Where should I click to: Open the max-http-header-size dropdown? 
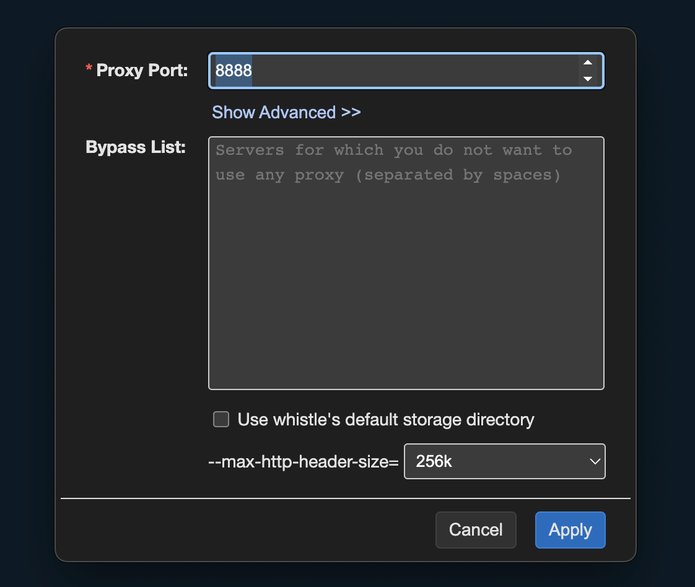(x=504, y=461)
